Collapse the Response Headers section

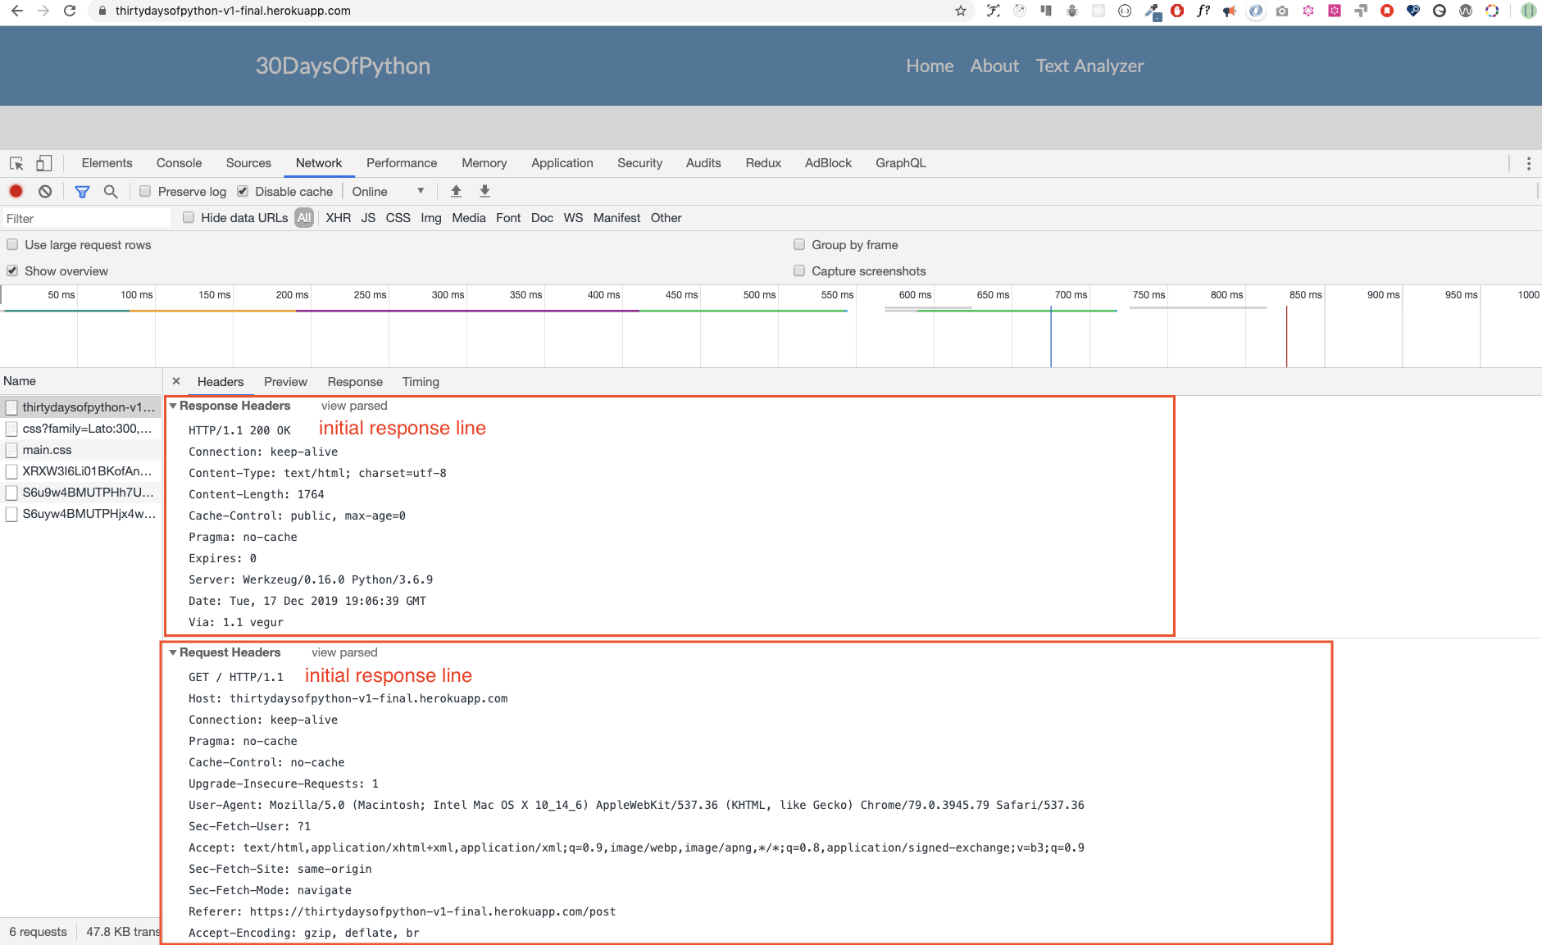click(x=173, y=406)
